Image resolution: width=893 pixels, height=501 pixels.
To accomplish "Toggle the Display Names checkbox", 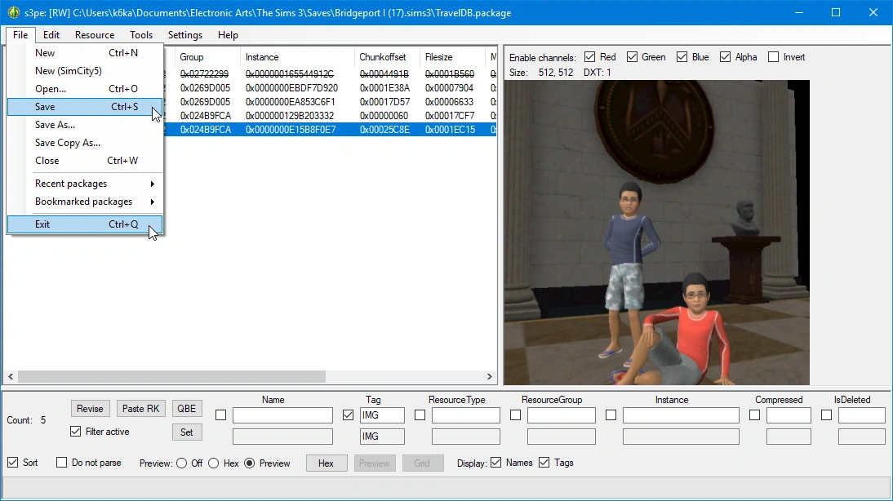I will 496,463.
